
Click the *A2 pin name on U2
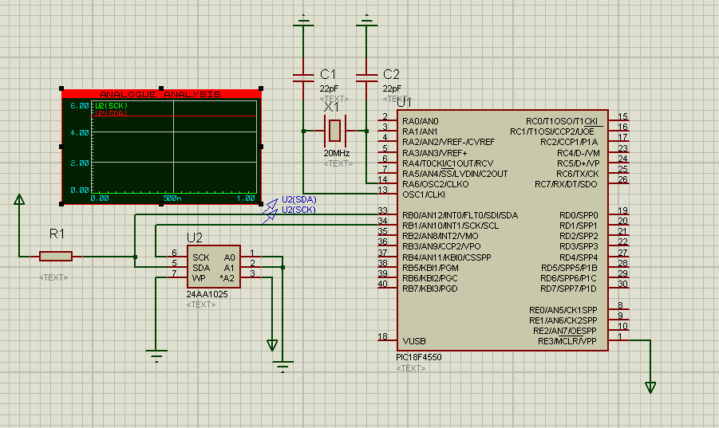[x=227, y=278]
